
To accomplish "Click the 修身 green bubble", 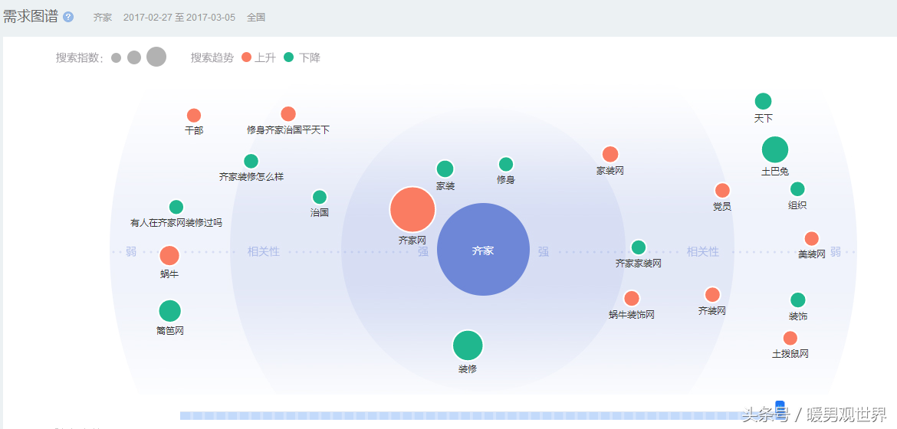I will pos(506,164).
